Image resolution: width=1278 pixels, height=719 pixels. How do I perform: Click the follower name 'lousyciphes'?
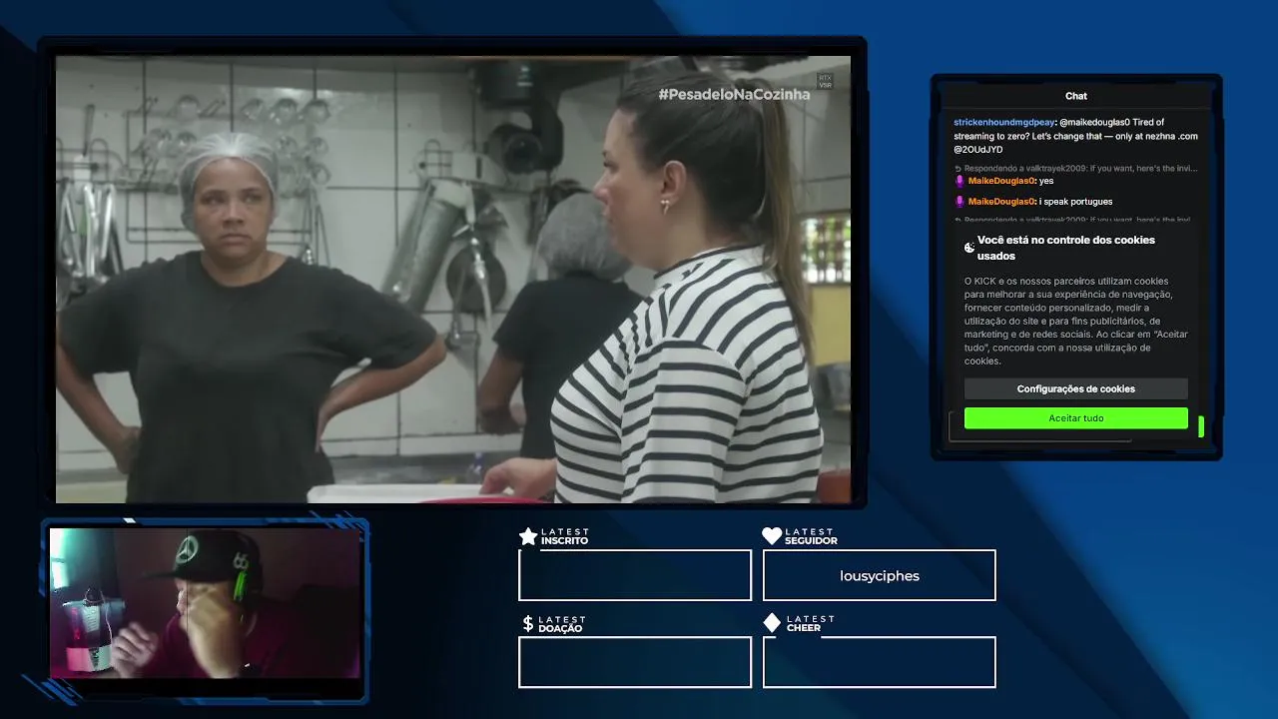[x=880, y=576]
